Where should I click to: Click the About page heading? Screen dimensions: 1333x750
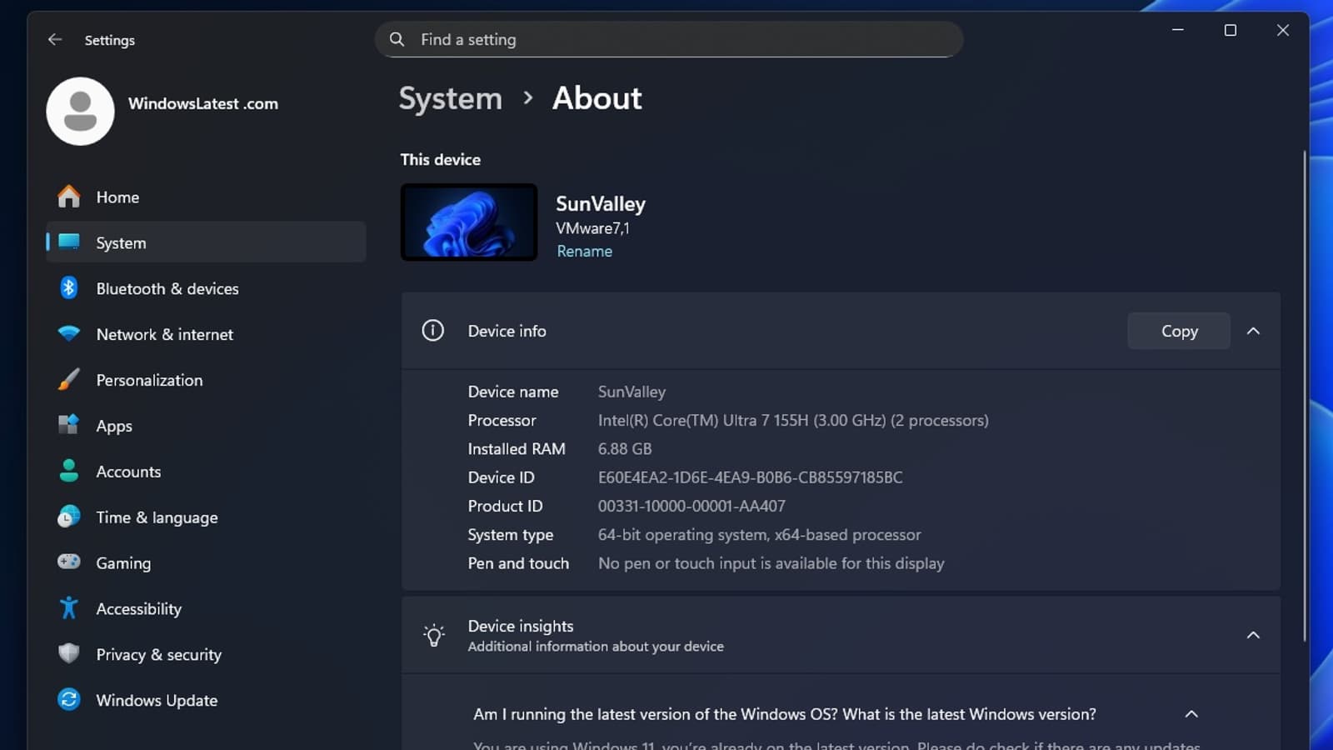coord(597,98)
